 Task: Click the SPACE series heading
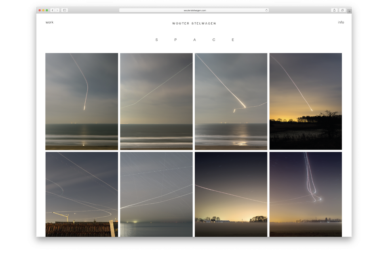(x=194, y=40)
